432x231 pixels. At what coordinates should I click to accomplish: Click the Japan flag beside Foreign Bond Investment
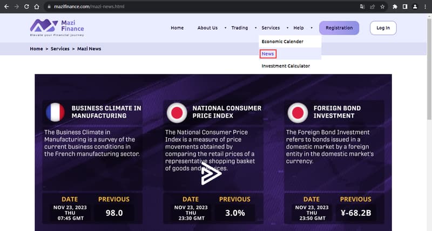click(298, 113)
